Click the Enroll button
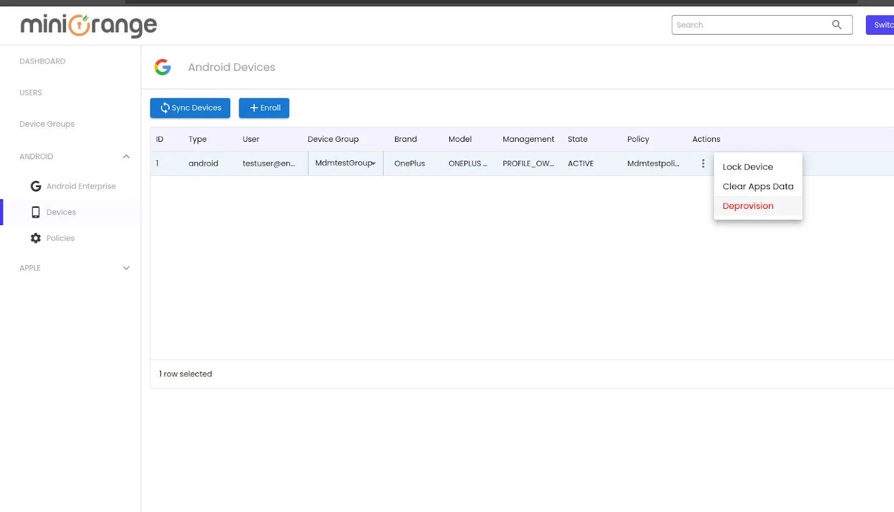The width and height of the screenshot is (894, 512). click(x=264, y=108)
